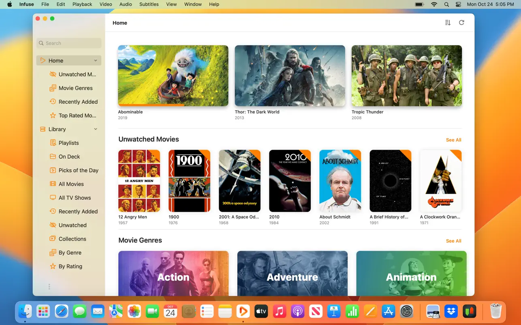Open the Subtitles menu
This screenshot has width=521, height=325.
tap(149, 4)
